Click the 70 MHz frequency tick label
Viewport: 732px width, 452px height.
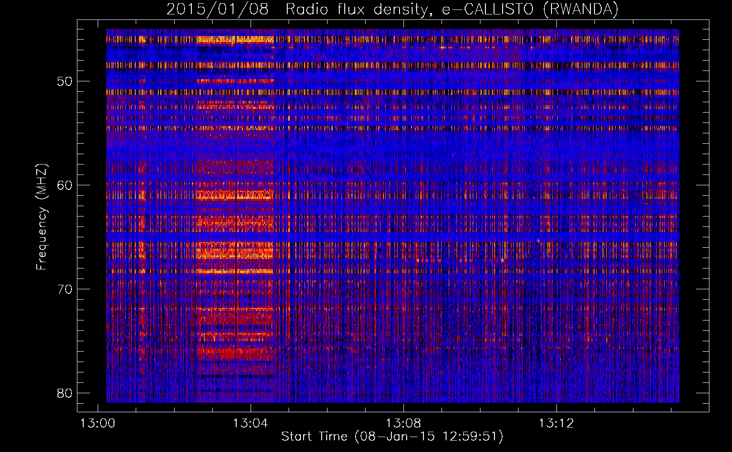point(65,289)
